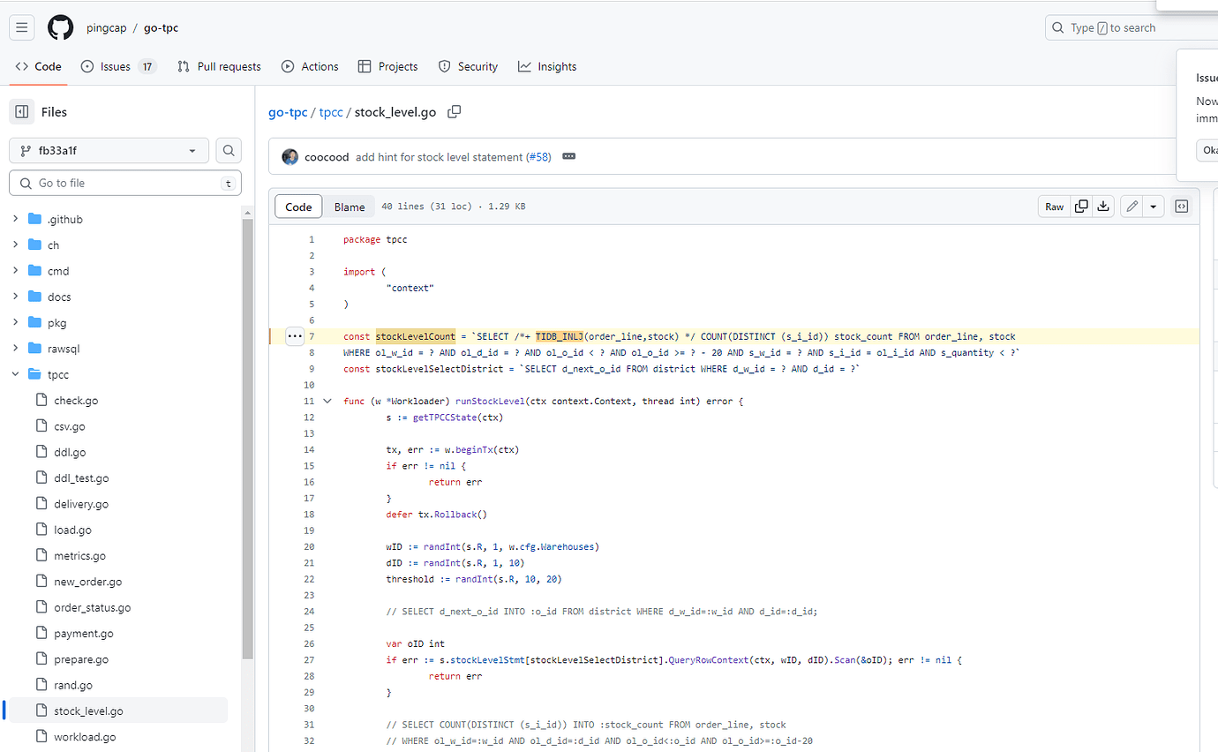Click the check.go file icon
1218x752 pixels.
point(41,400)
